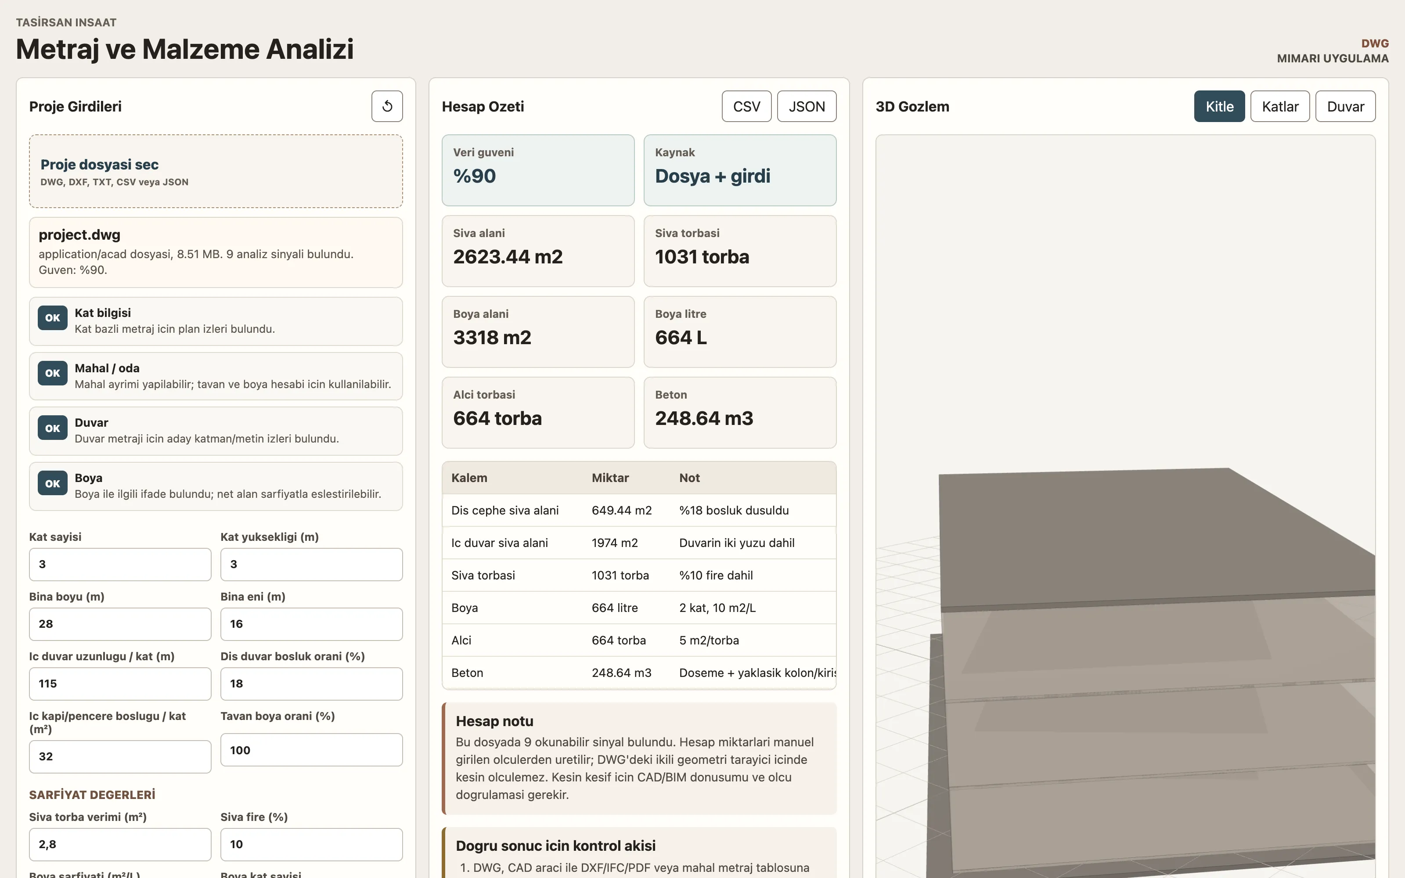Click the OK badge beside Mahal / oda
1405x878 pixels.
click(53, 373)
